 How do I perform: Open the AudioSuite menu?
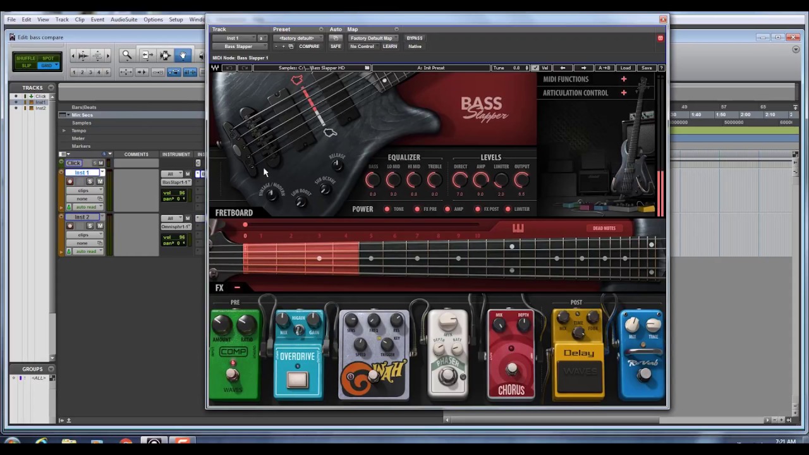(124, 20)
